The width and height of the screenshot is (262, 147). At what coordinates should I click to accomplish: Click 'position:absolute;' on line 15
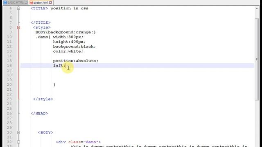76,61
